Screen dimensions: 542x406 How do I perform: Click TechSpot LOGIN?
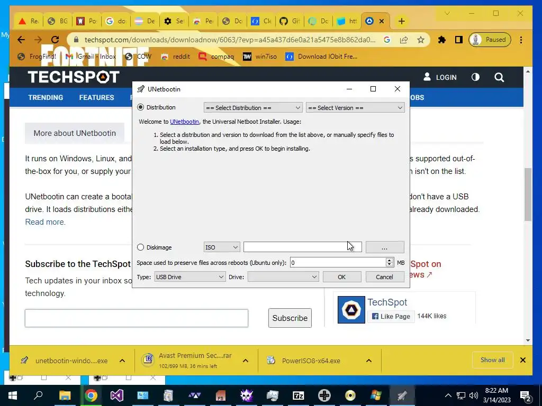pyautogui.click(x=440, y=77)
